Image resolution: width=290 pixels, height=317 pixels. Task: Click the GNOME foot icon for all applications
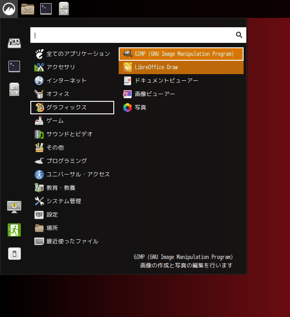(39, 54)
